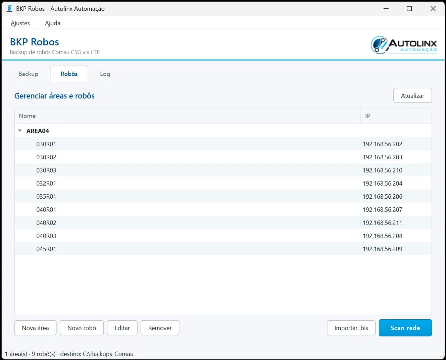Sort by the IP column header
446x360 pixels.
pyautogui.click(x=396, y=116)
